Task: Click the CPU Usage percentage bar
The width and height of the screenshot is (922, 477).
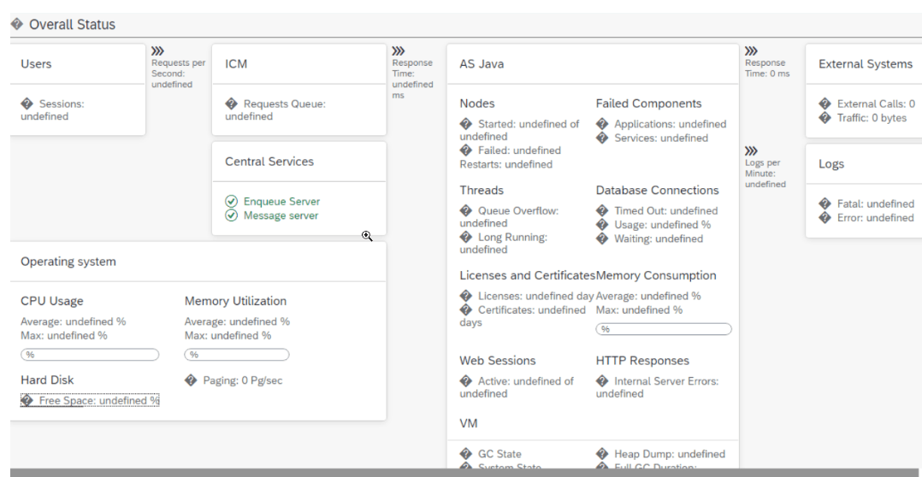Action: pos(90,355)
